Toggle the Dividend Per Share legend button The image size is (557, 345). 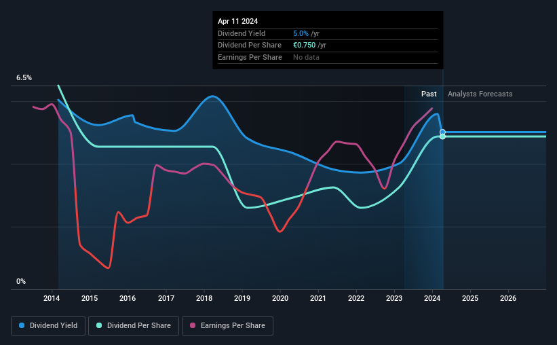[x=134, y=326]
